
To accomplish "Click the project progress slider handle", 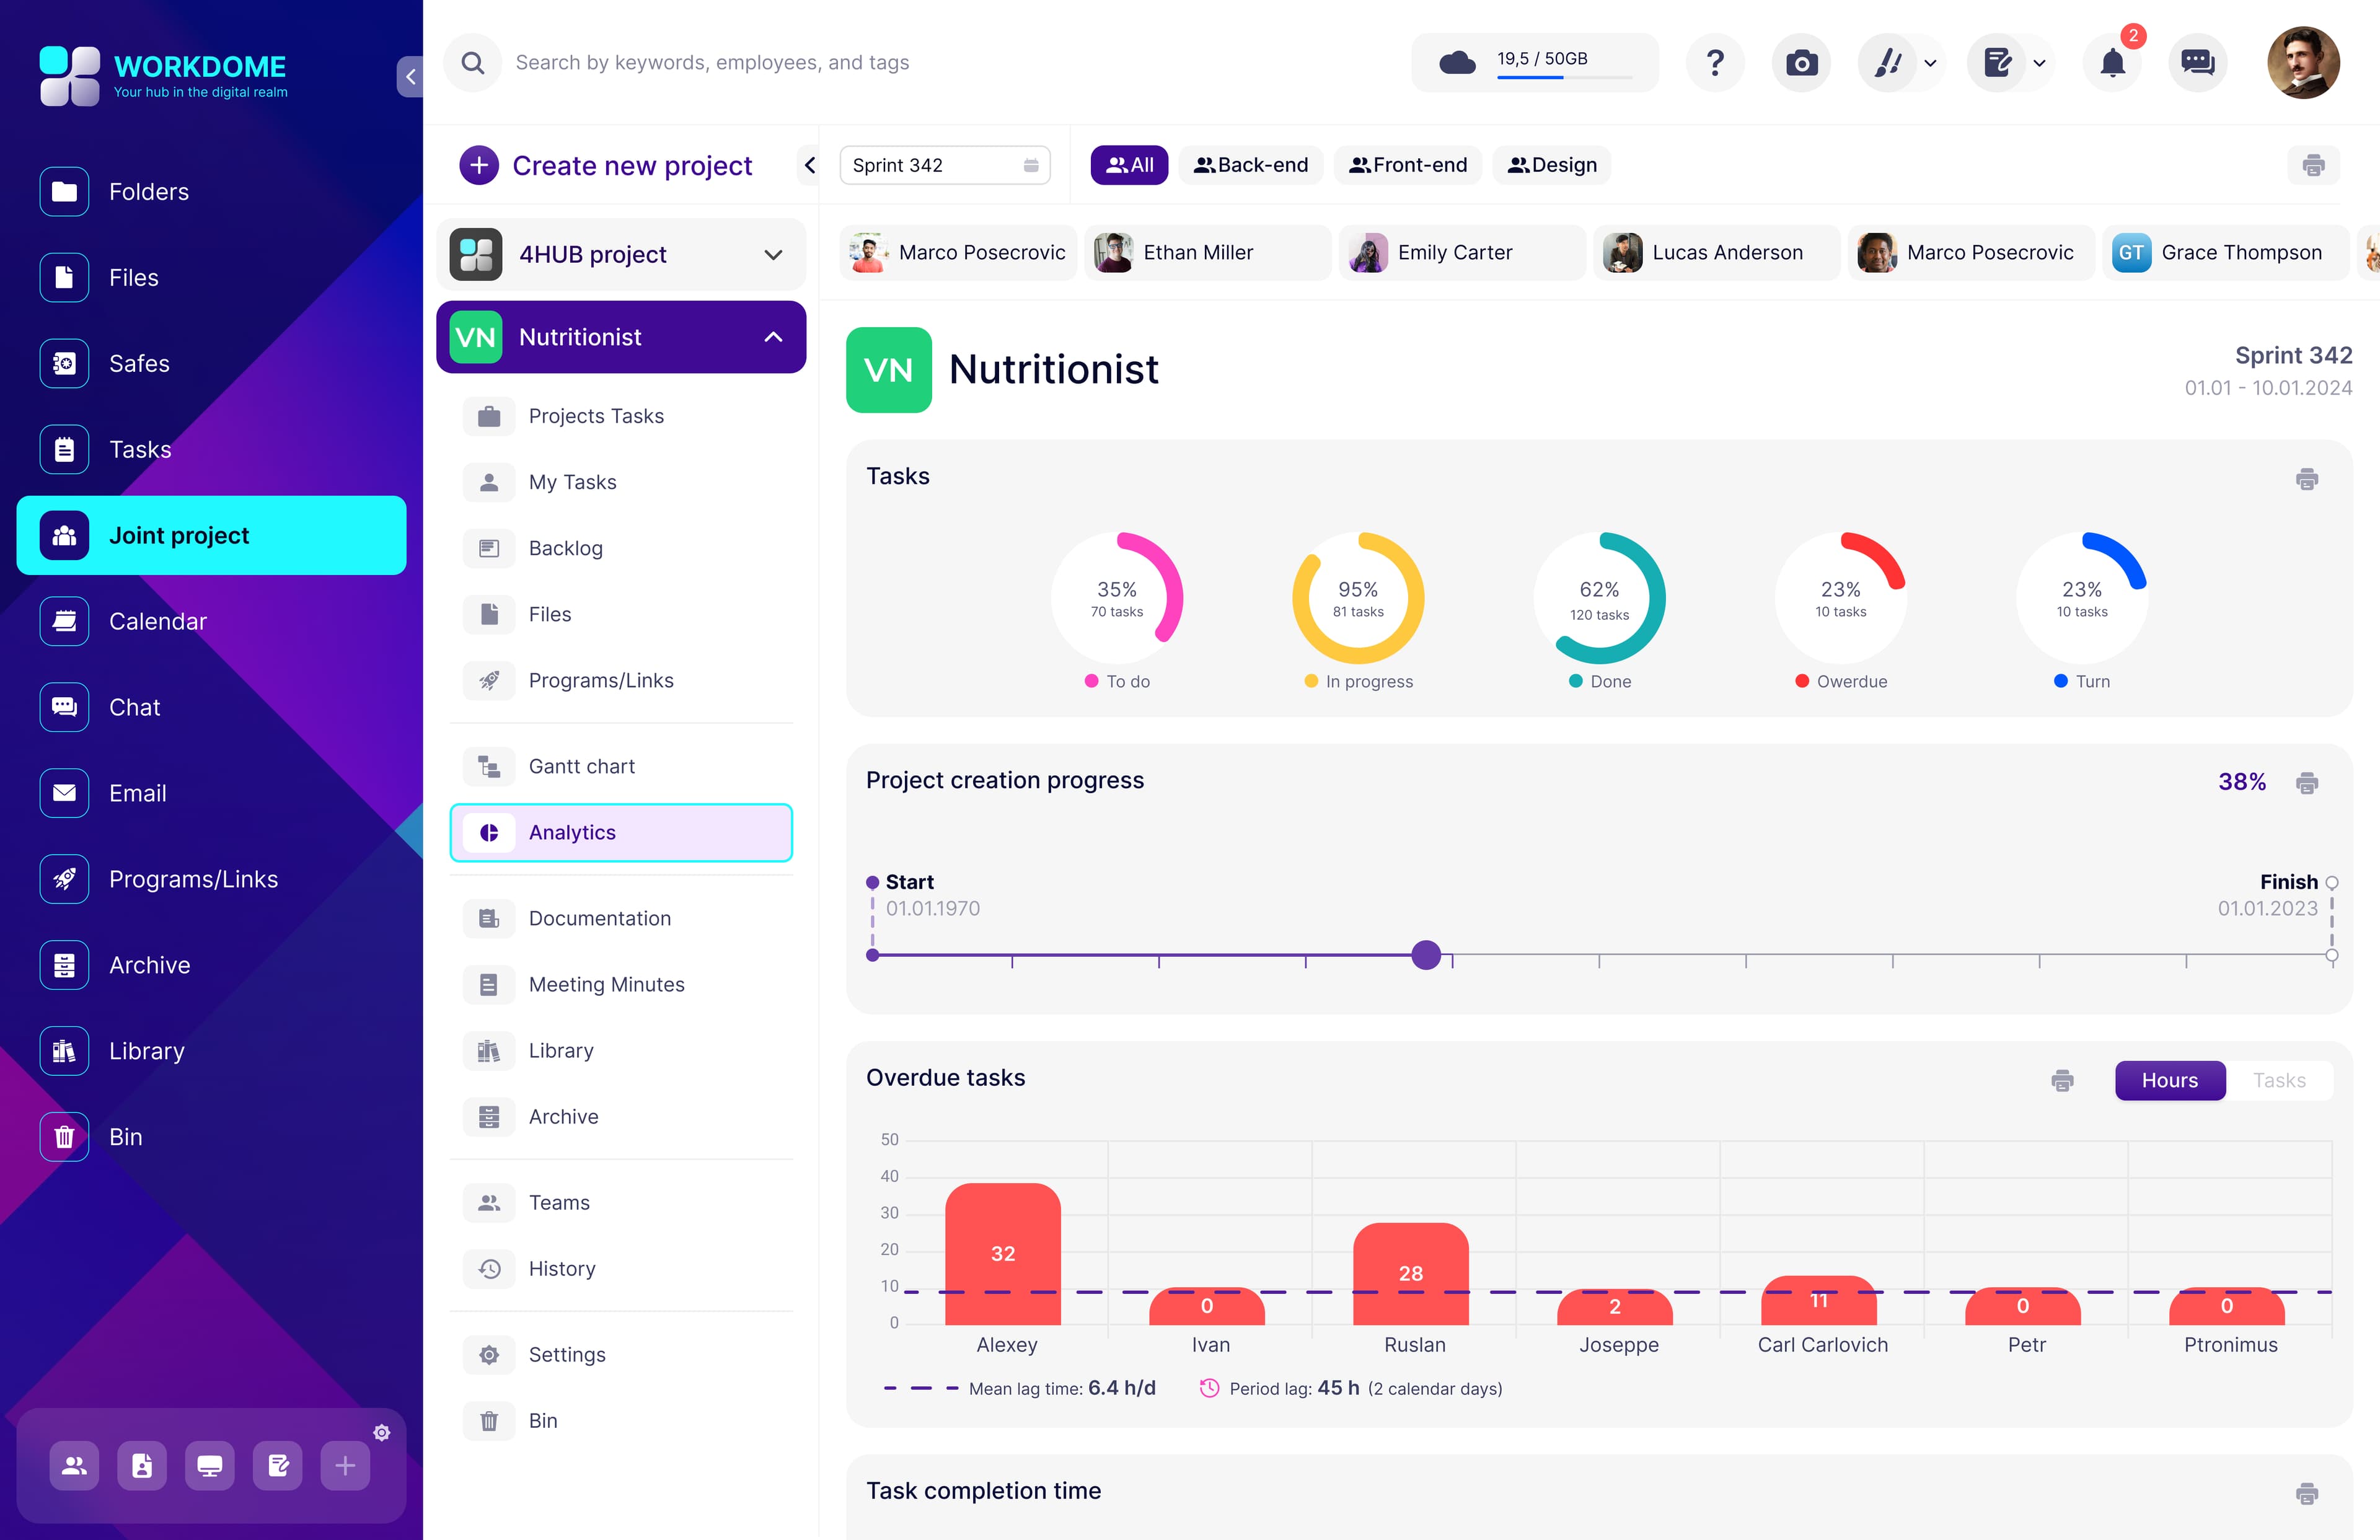I will click(1426, 955).
